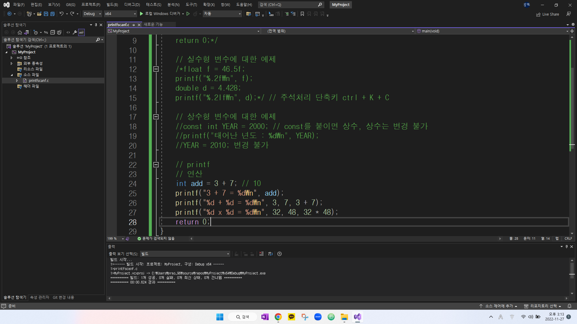Collapse the code block at line 12
The width and height of the screenshot is (577, 324).
point(156,69)
